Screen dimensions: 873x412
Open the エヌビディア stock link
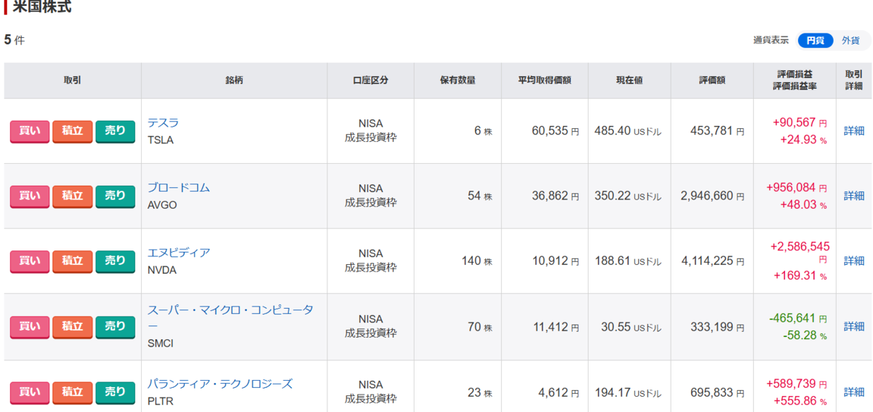coord(178,253)
